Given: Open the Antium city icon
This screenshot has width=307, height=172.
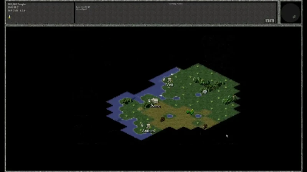Looking at the screenshot, I should pos(148,126).
